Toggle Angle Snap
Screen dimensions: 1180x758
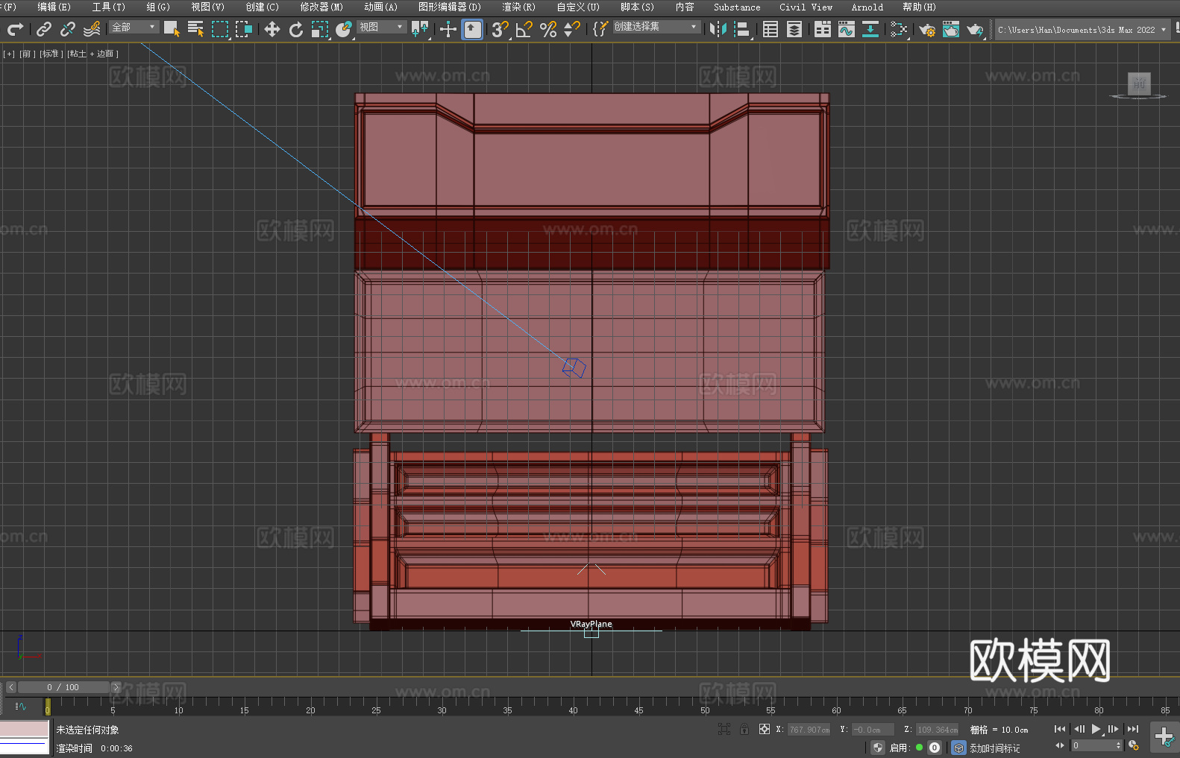pyautogui.click(x=524, y=29)
